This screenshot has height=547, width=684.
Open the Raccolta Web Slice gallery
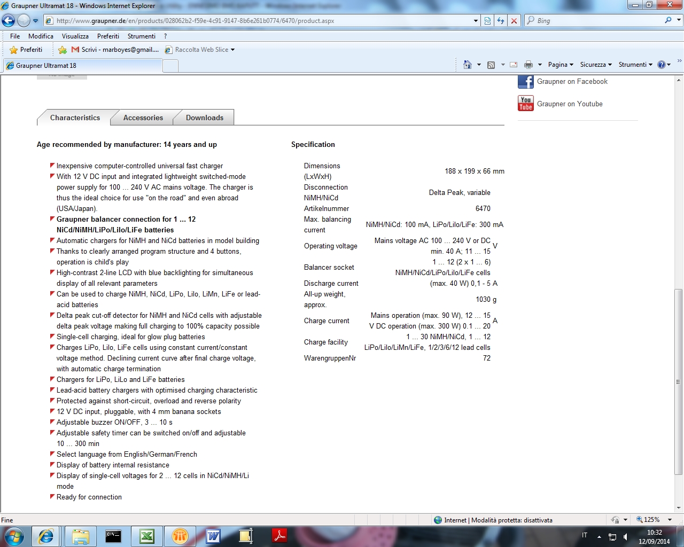pyautogui.click(x=199, y=50)
